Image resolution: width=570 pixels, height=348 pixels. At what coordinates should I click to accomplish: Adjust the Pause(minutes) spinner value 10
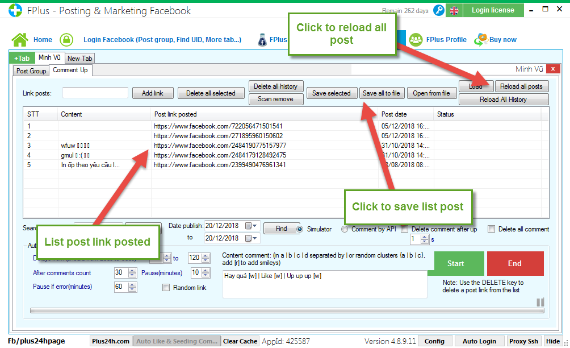click(206, 272)
